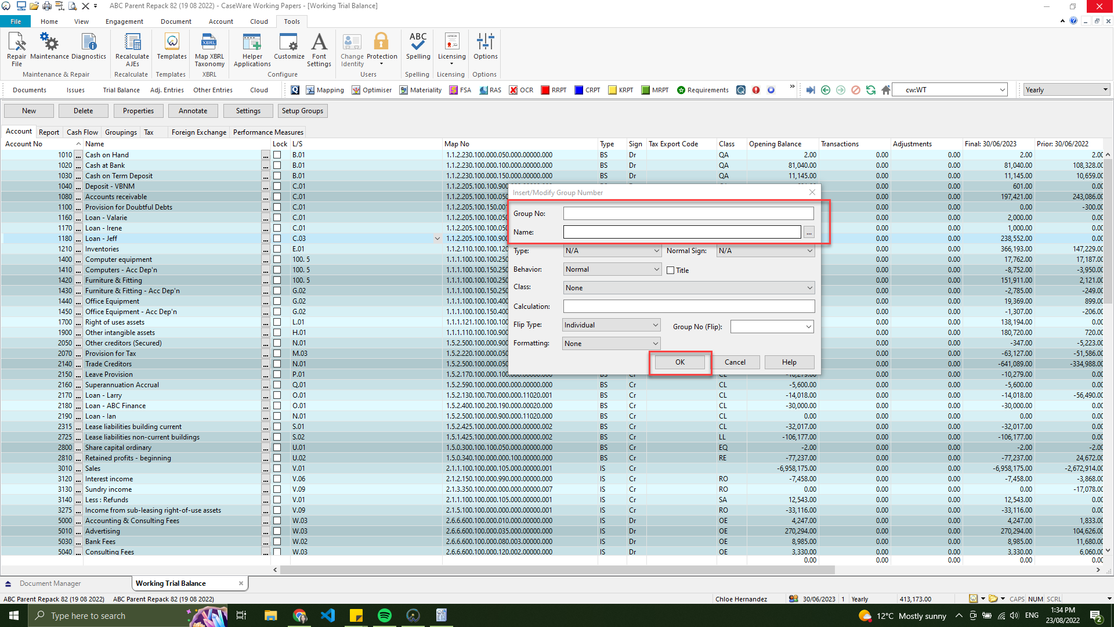
Task: Toggle Lock checkbox for Sales row
Action: [277, 469]
